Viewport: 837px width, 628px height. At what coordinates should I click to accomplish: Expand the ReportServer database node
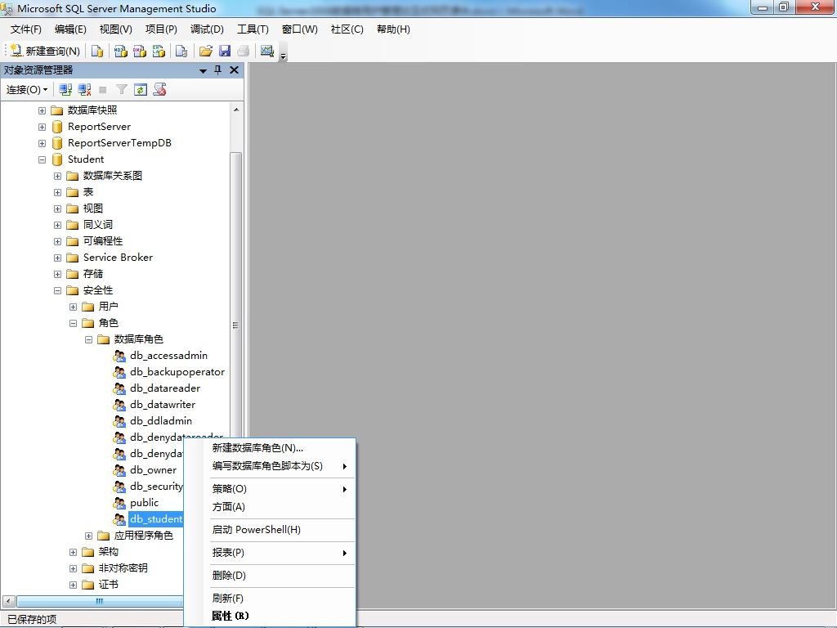[42, 127]
